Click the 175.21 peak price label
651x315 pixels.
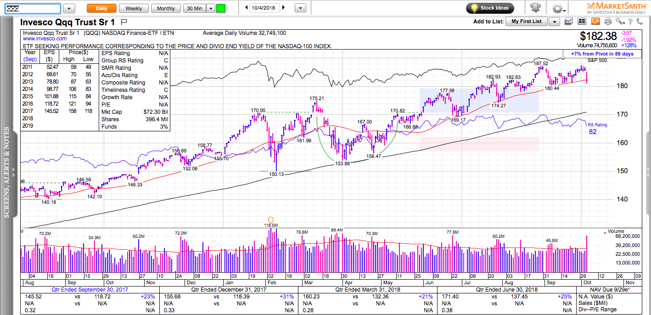(x=317, y=98)
